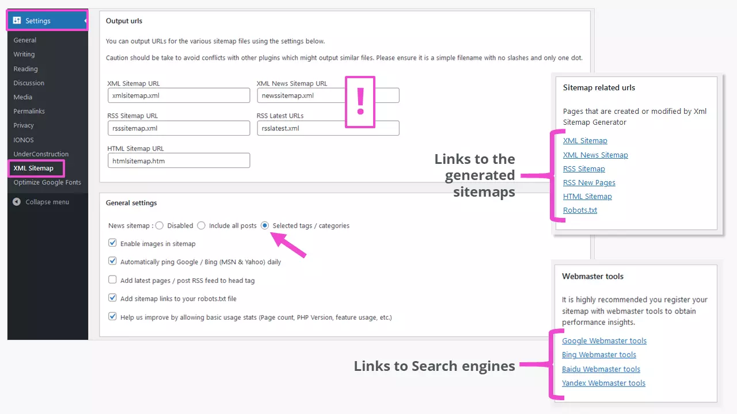The height and width of the screenshot is (414, 737).
Task: Click the Sitemap related urls heading
Action: pos(599,88)
